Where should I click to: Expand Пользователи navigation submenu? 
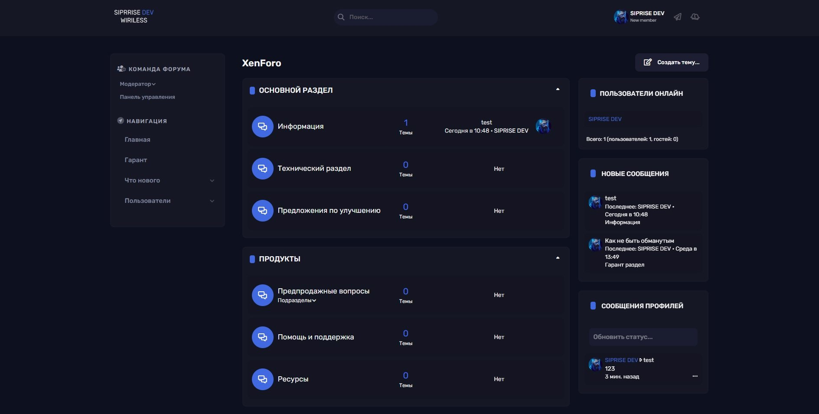(x=212, y=201)
